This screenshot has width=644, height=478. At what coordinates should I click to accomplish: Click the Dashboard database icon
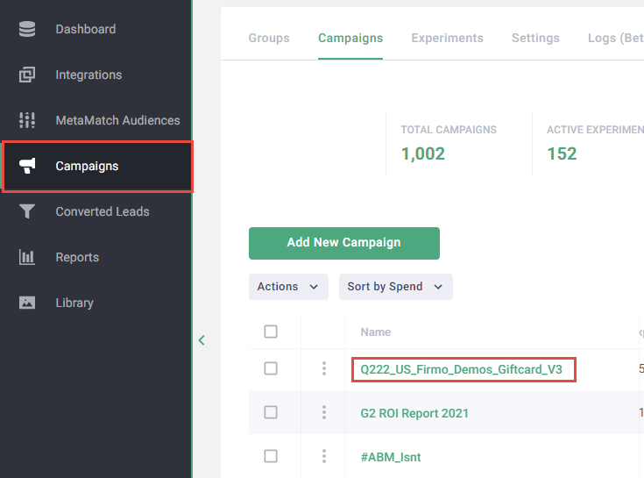(x=27, y=29)
